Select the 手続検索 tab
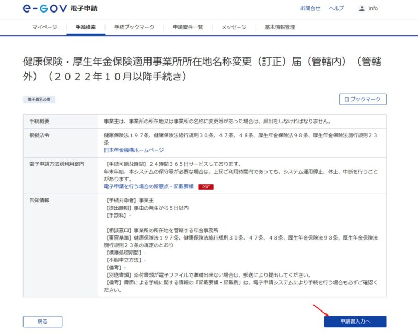Image resolution: width=418 pixels, height=335 pixels. pos(86,27)
